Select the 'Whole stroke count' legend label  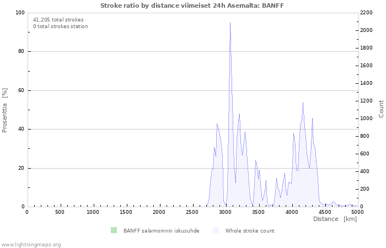[250, 231]
